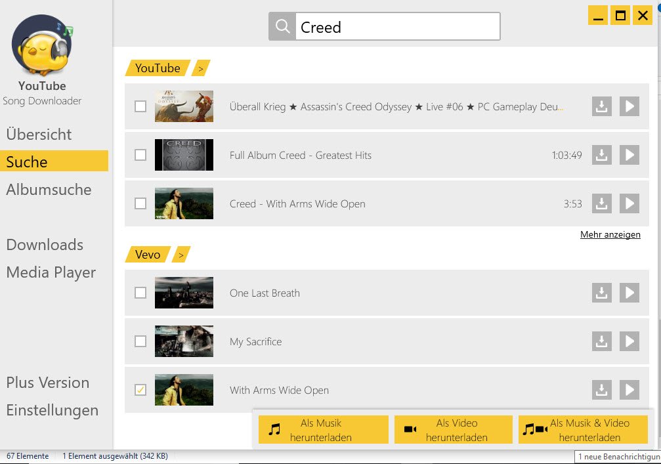
Task: Check the Überall Krieg result checkbox
Action: (x=140, y=106)
